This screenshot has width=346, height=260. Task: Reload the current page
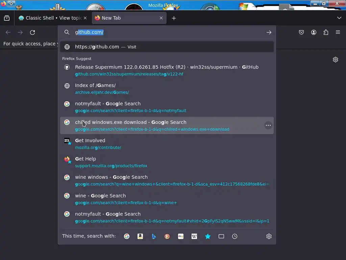32,32
